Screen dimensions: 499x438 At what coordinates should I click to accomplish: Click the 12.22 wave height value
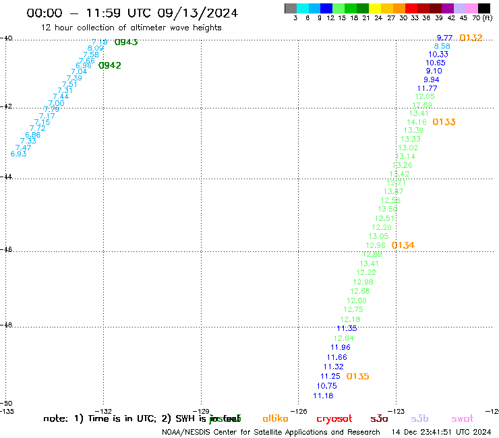(366, 273)
